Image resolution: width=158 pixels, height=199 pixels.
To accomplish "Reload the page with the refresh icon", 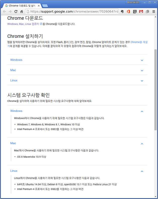I will pyautogui.click(x=16, y=12).
